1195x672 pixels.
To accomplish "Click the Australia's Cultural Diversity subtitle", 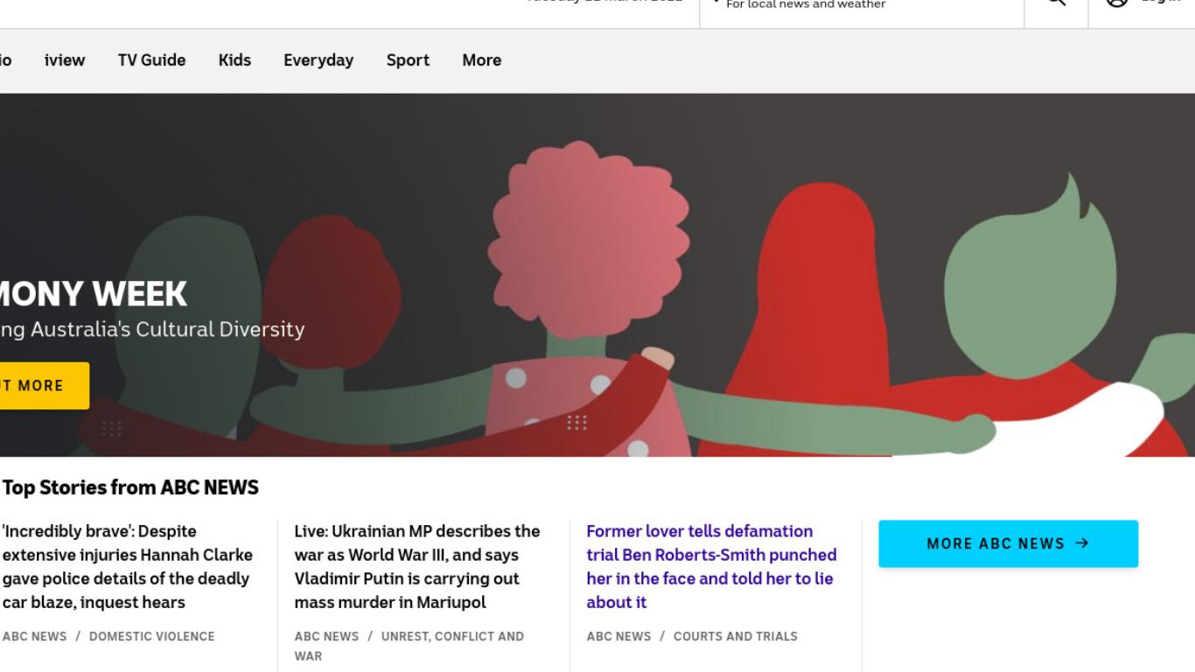I will click(152, 330).
